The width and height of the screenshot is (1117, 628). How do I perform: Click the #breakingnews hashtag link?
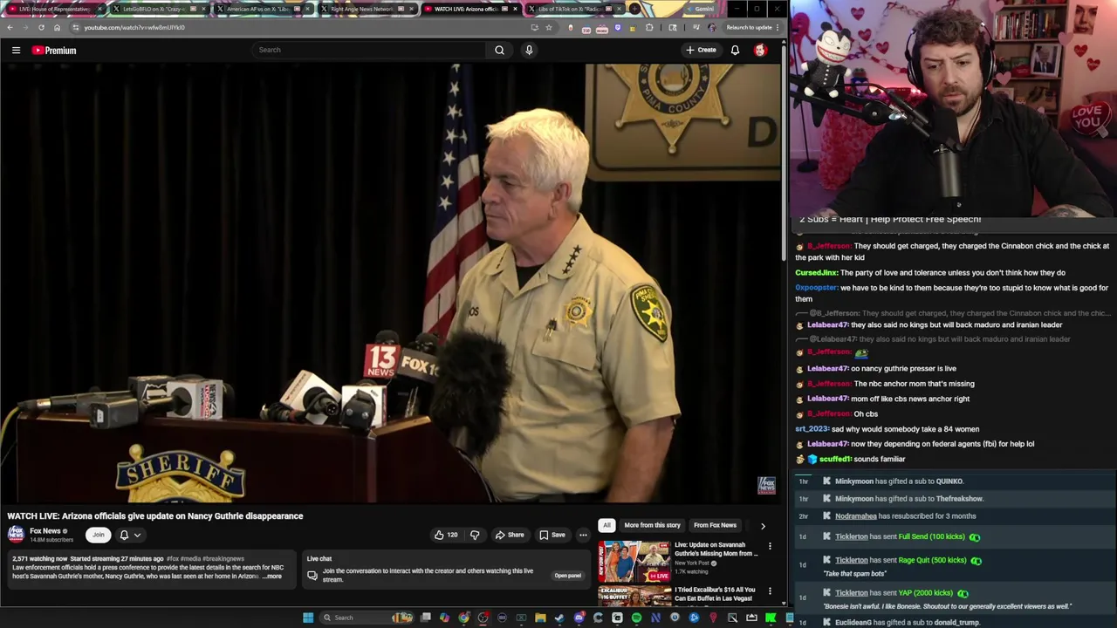coord(223,558)
